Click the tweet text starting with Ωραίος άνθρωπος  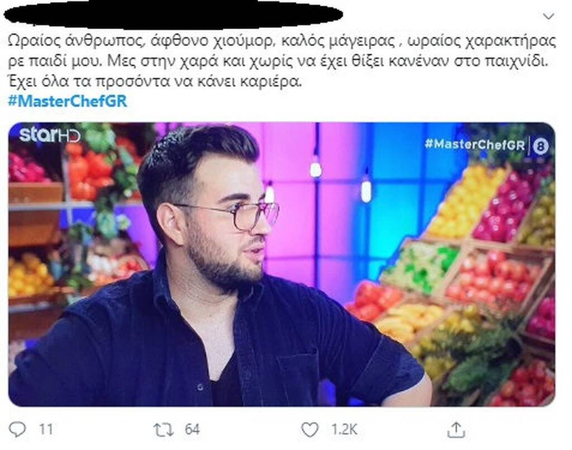click(x=282, y=60)
